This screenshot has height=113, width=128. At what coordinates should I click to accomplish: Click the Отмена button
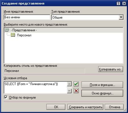114,107
